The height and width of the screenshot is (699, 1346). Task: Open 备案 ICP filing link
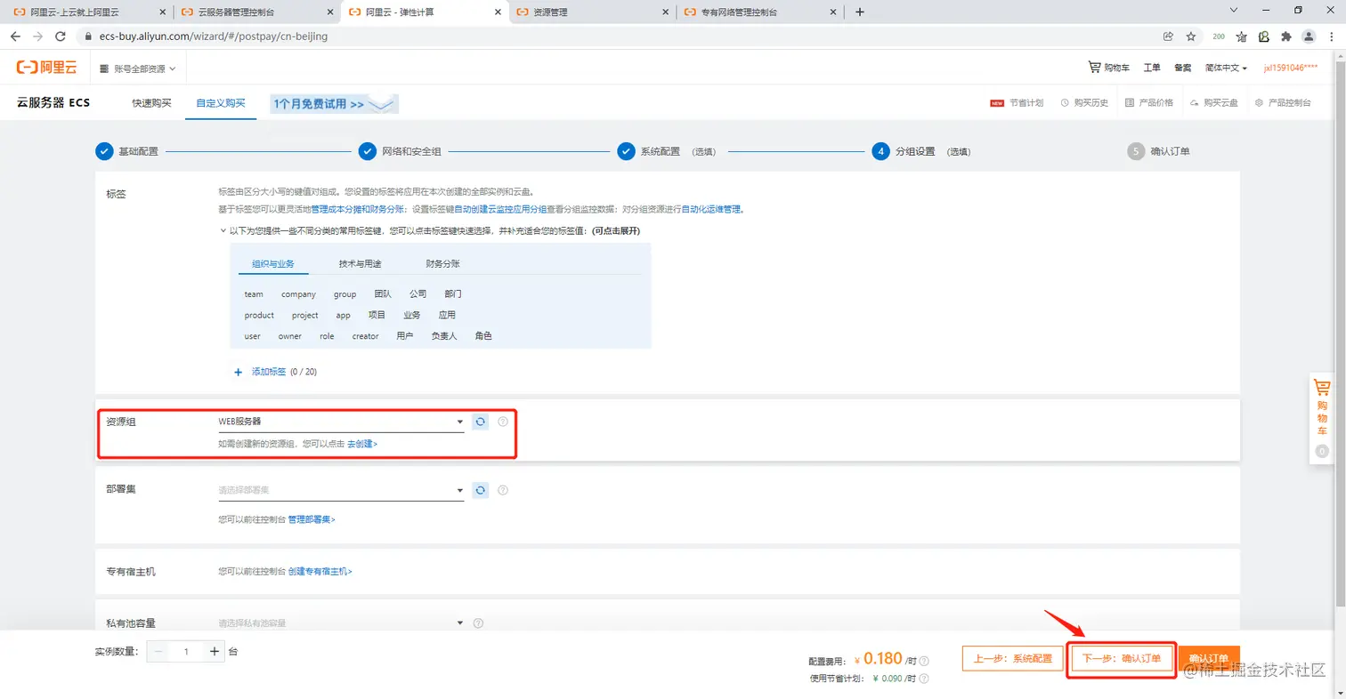[1182, 68]
